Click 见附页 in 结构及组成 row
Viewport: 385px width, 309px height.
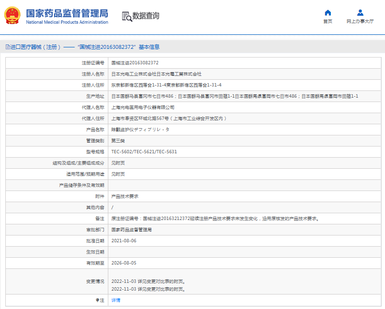118,163
